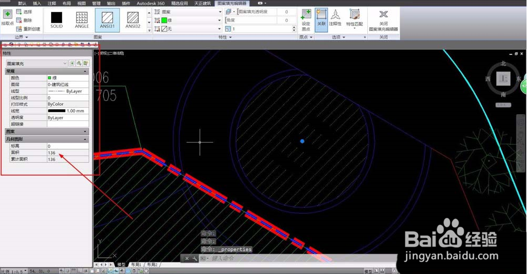
Task: Click the 面积 value 136
Action: pyautogui.click(x=68, y=153)
